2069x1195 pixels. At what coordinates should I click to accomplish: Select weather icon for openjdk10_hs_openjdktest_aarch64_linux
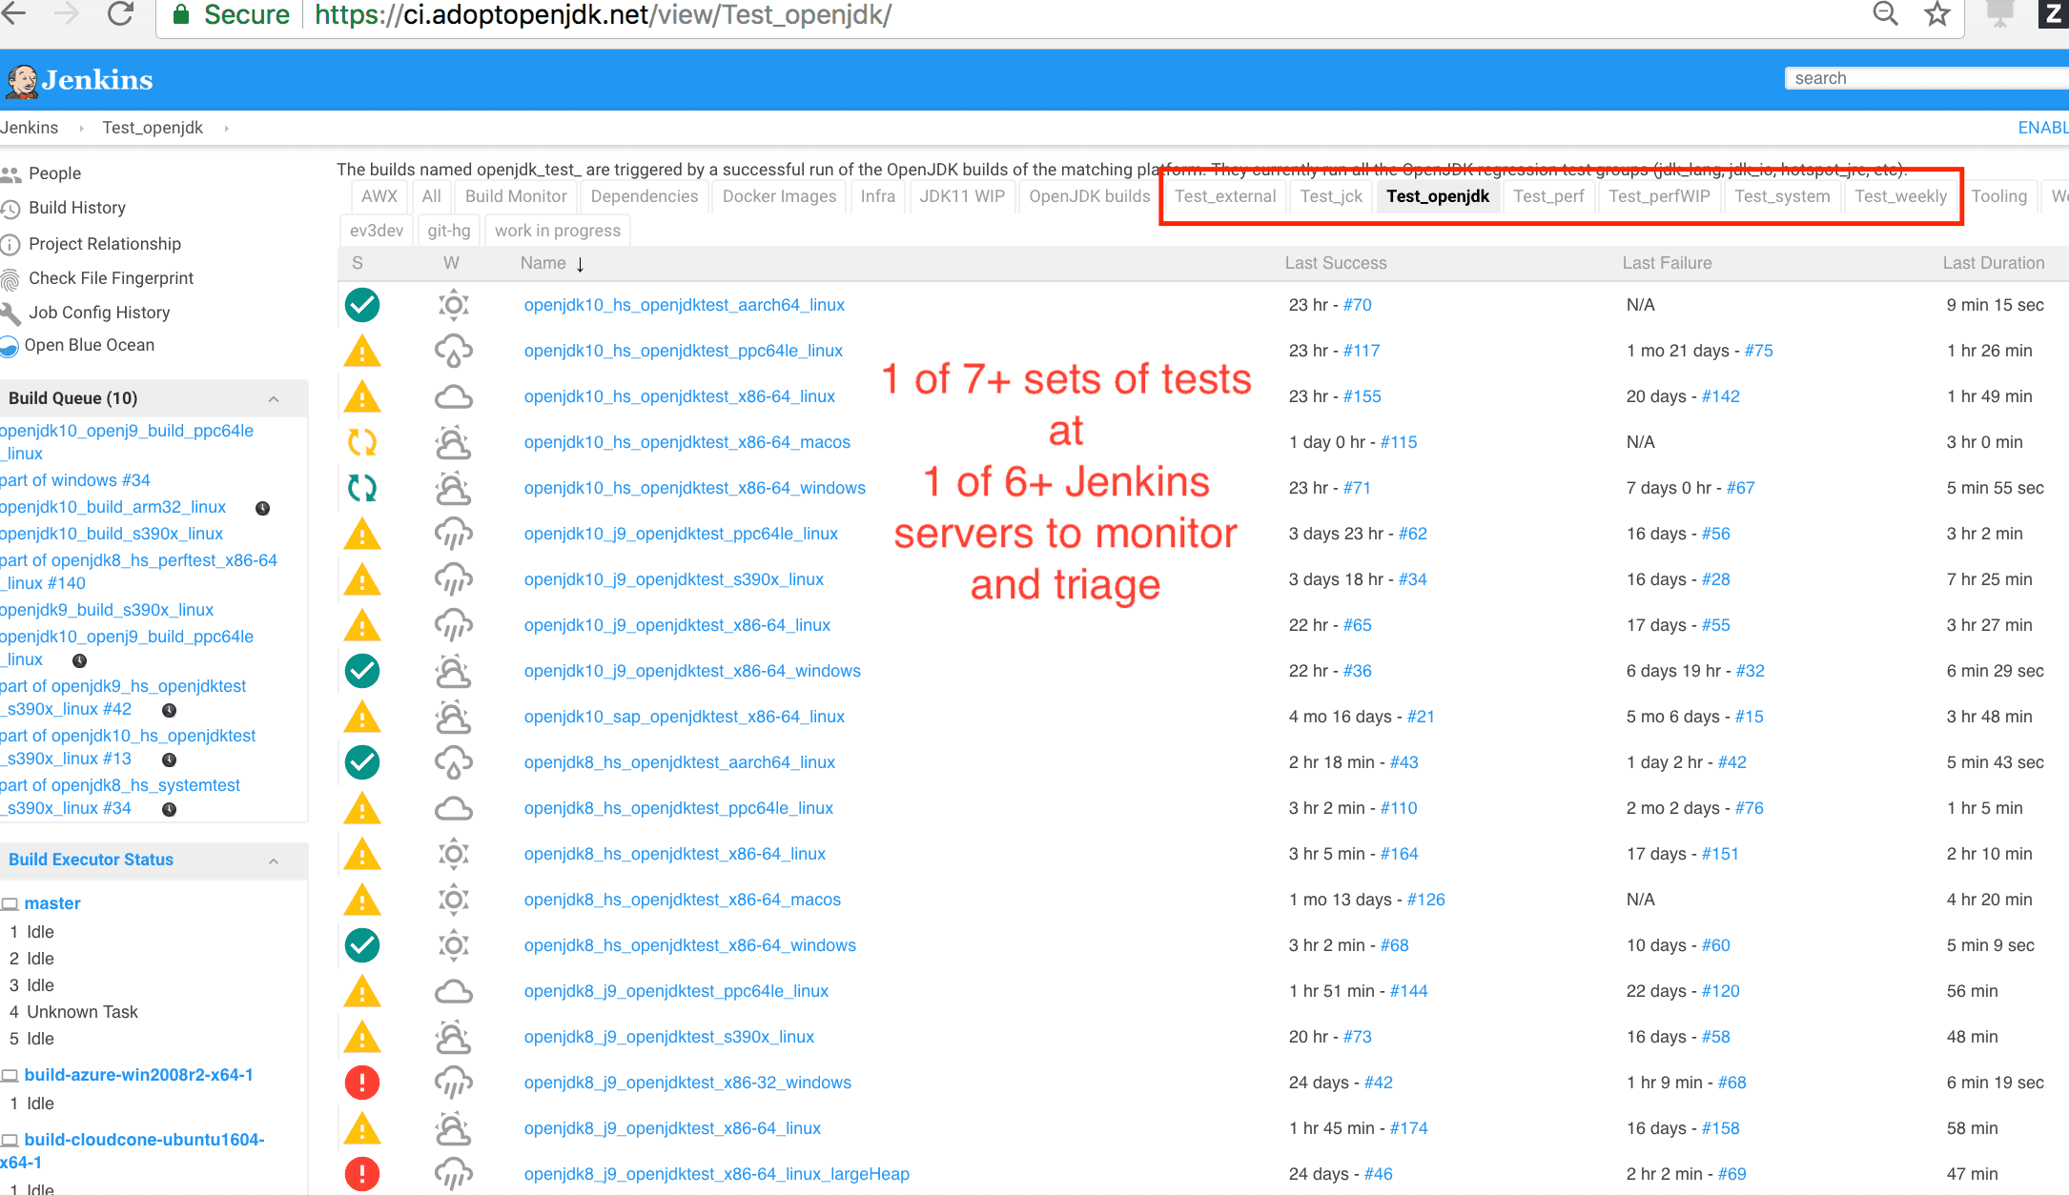pyautogui.click(x=453, y=305)
